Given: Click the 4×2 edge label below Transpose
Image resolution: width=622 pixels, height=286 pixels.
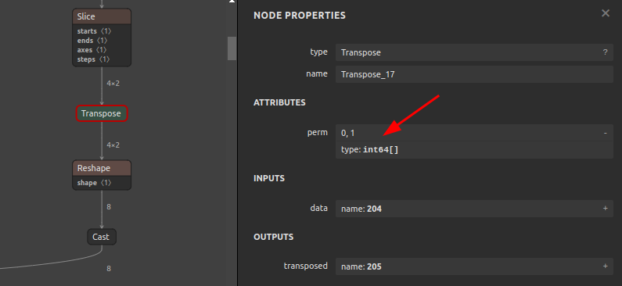Looking at the screenshot, I should click(x=113, y=145).
